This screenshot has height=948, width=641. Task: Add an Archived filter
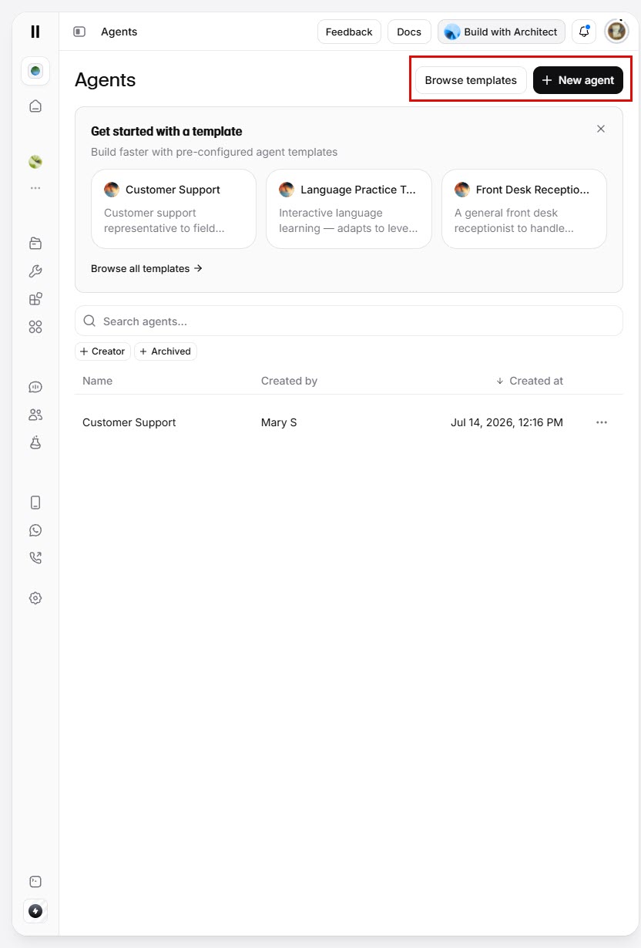point(166,351)
